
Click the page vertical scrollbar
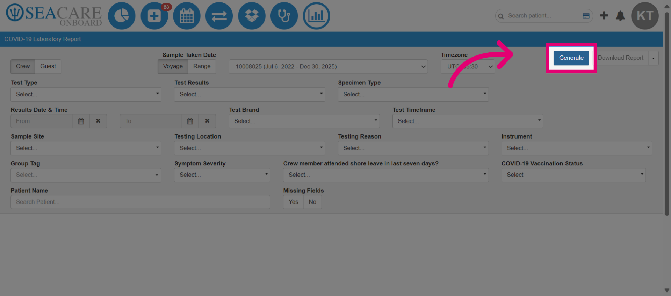click(667, 114)
